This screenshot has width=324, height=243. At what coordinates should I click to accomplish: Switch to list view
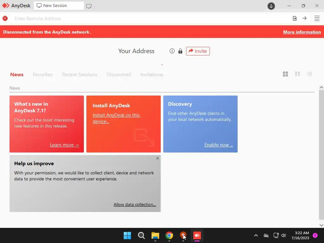(309, 74)
